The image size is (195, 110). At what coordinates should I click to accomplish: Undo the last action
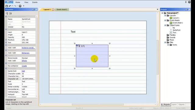10,6
